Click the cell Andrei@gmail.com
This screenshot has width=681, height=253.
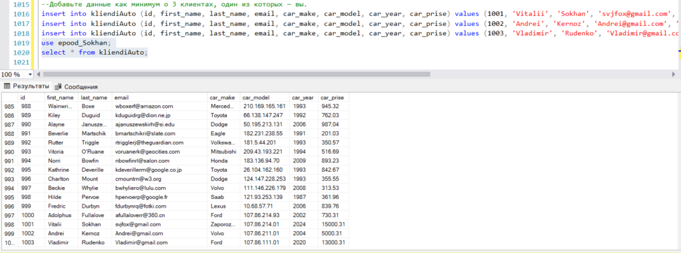click(x=160, y=234)
